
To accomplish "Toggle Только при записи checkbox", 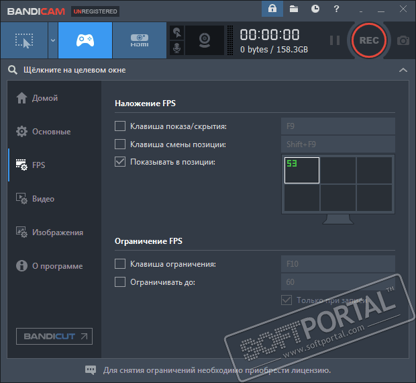I will pos(287,300).
